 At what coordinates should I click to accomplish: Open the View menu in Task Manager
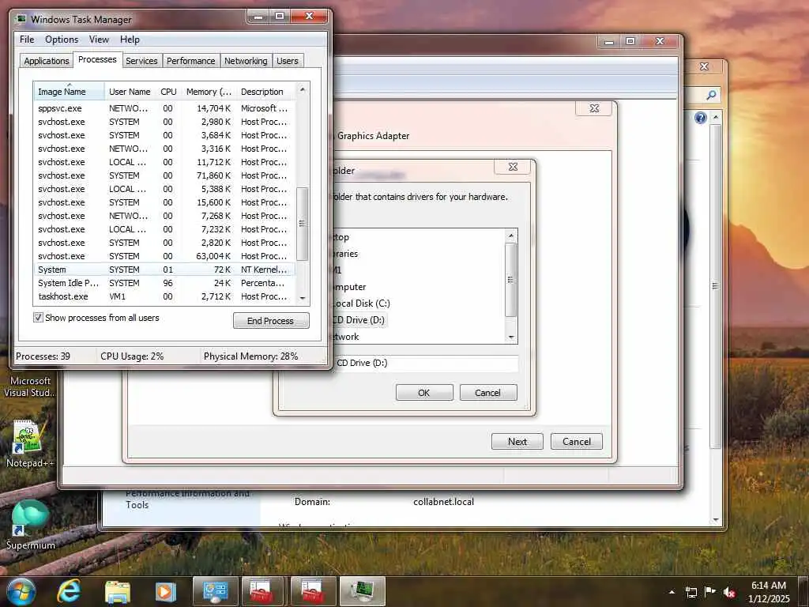[x=99, y=40]
